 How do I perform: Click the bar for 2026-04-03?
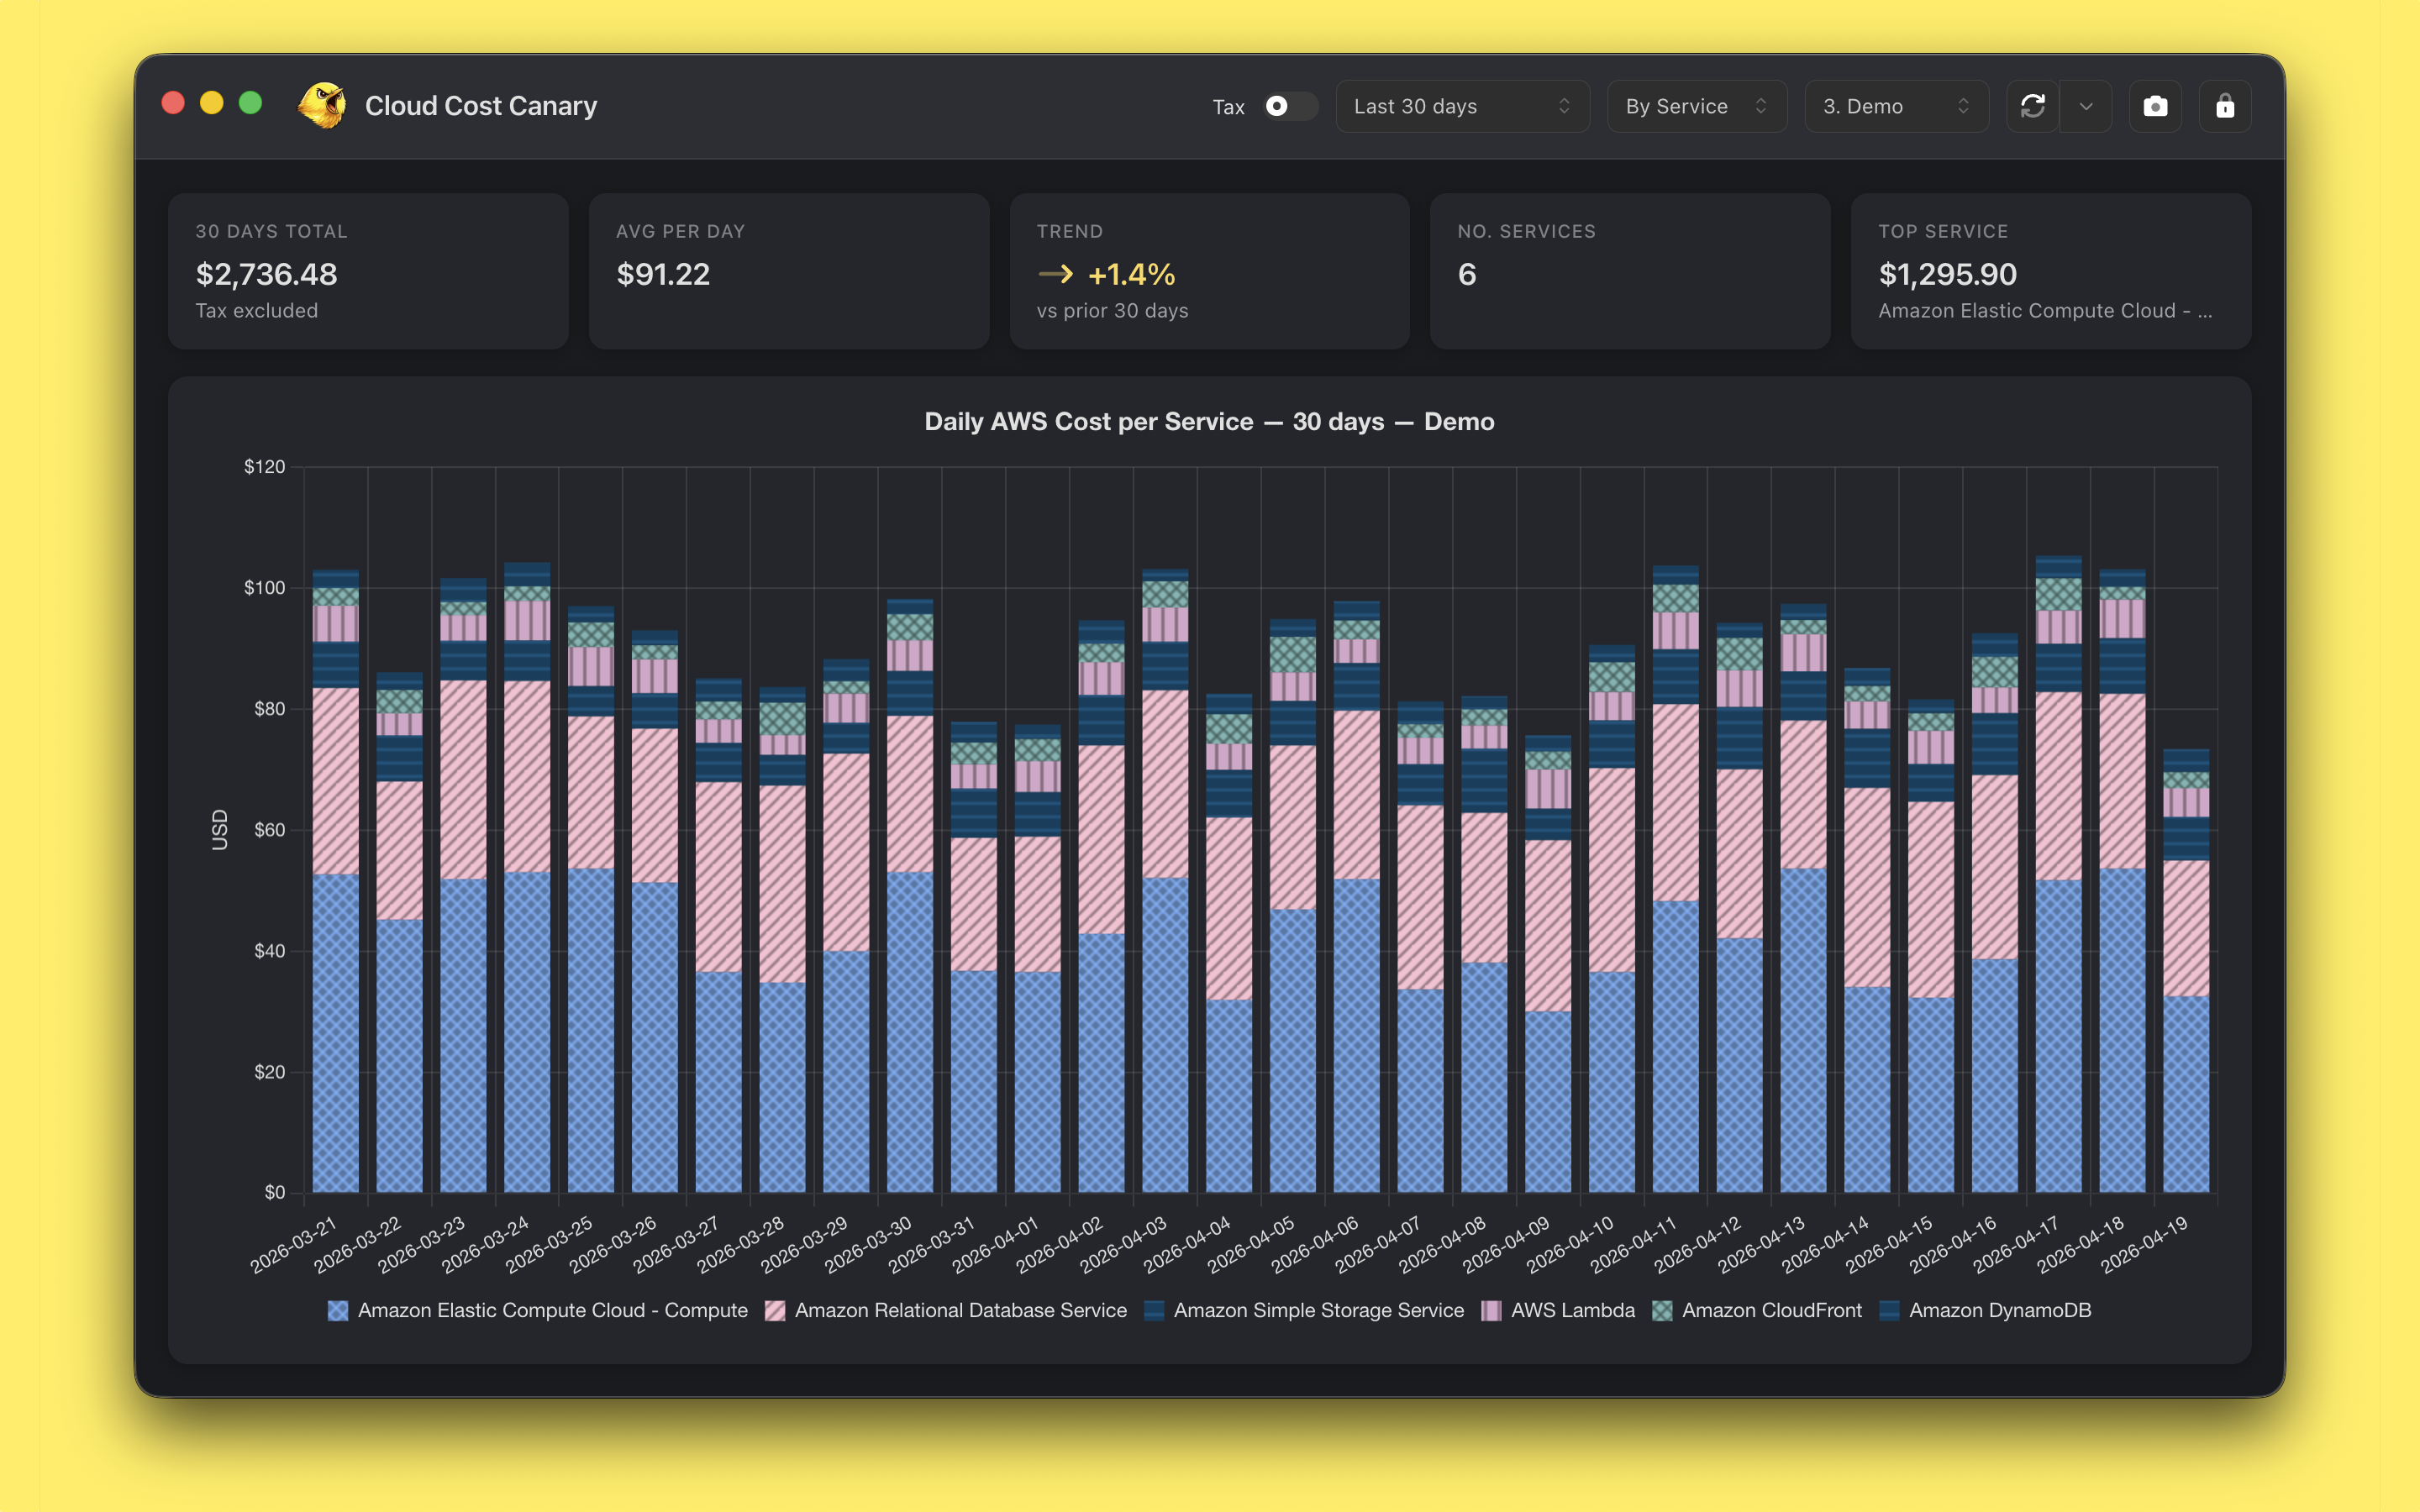point(1165,880)
